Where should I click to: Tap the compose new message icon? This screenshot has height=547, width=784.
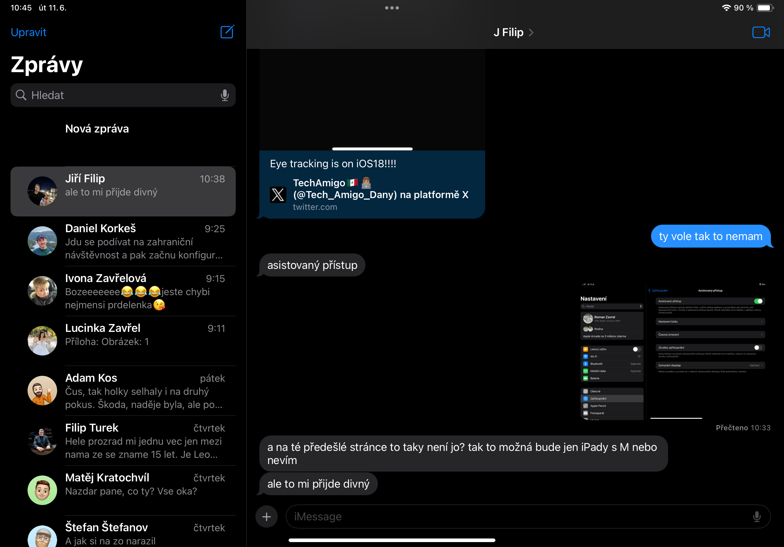coord(227,32)
